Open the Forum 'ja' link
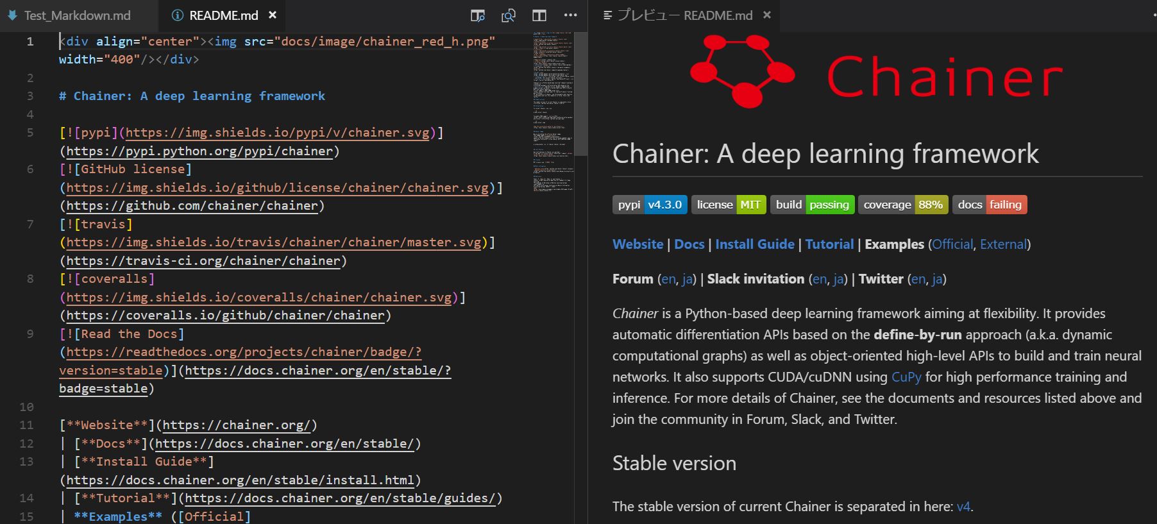 tap(687, 279)
